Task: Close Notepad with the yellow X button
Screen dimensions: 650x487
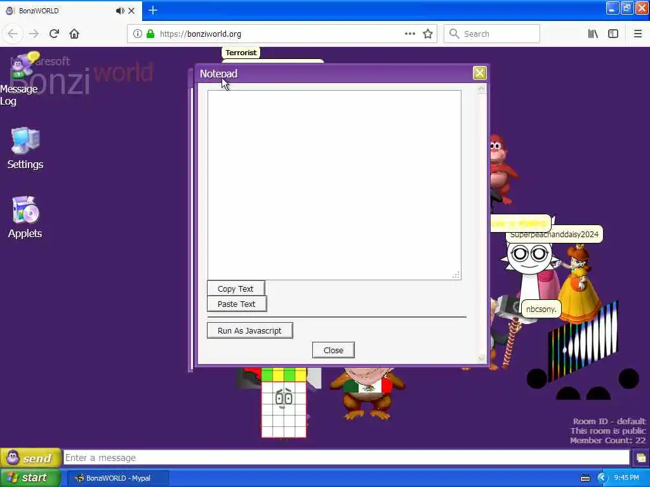Action: tap(480, 73)
